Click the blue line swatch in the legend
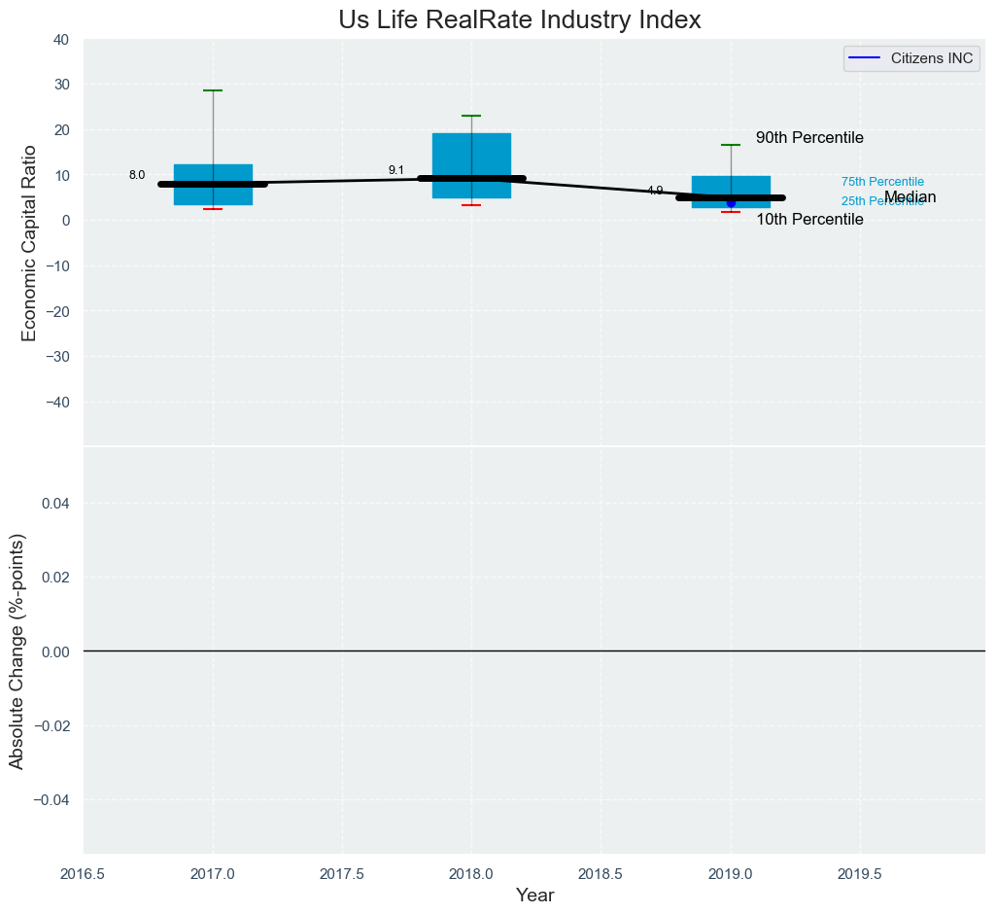Viewport: 996px width, 914px height. coord(865,58)
